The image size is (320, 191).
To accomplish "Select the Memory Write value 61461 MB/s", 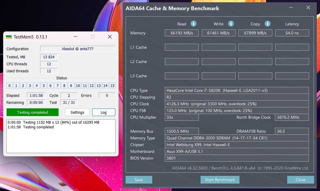I will (x=219, y=33).
